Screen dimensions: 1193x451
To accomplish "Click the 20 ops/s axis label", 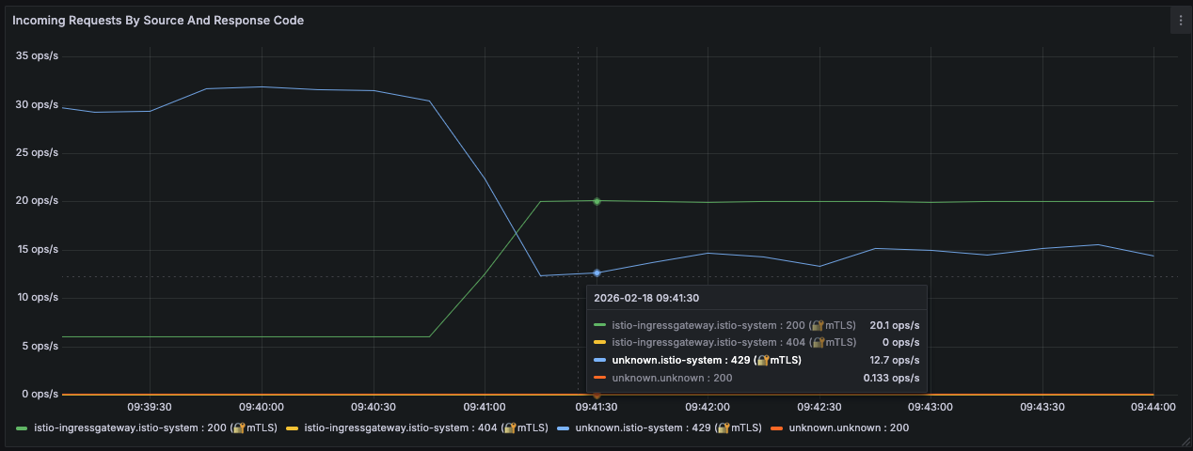I will (38, 201).
